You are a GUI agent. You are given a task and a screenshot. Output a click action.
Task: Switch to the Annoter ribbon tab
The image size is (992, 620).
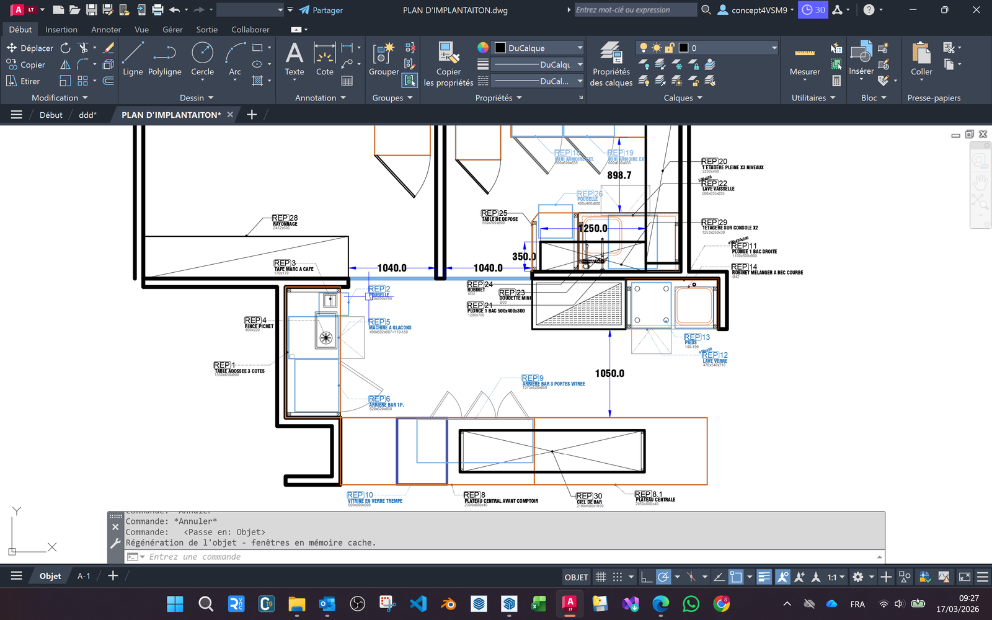[106, 30]
